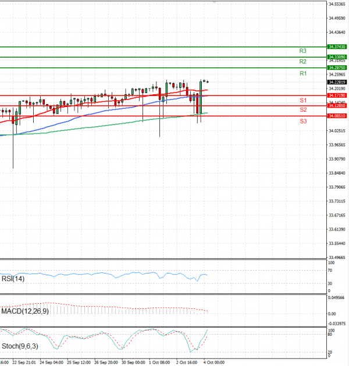Click the MACD 0.049566 scale value
Screen dimensions: 349x366
(336, 298)
